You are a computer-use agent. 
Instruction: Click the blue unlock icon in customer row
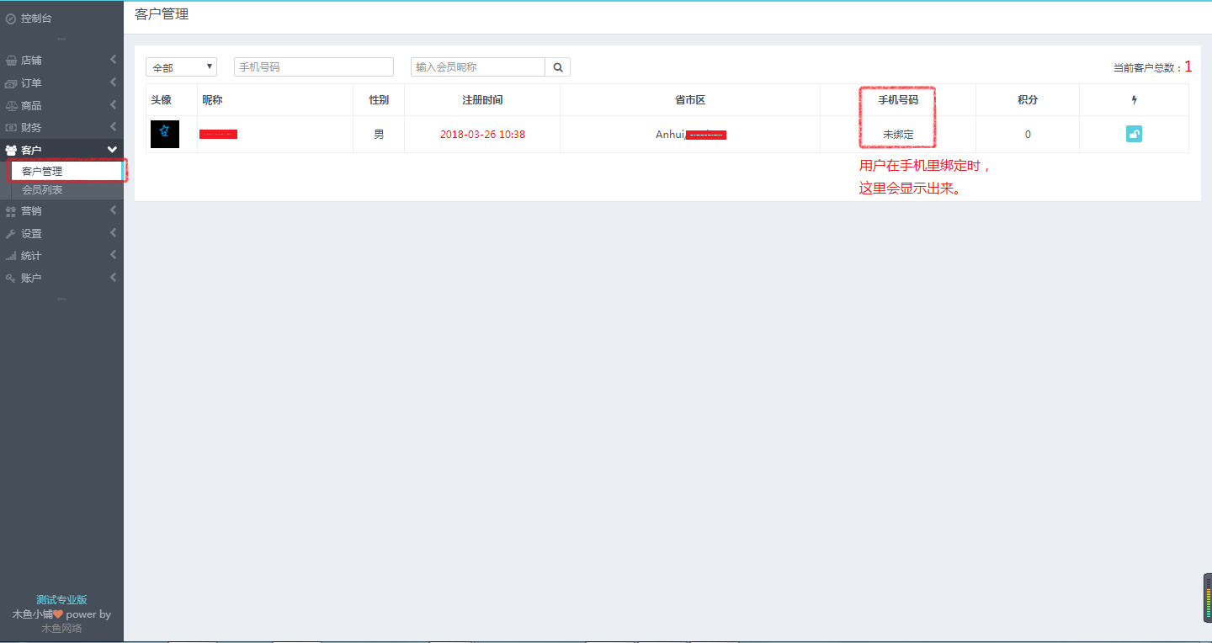[x=1134, y=134]
